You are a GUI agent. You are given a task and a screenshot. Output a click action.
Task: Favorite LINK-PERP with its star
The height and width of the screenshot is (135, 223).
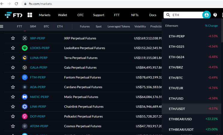click(x=13, y=106)
